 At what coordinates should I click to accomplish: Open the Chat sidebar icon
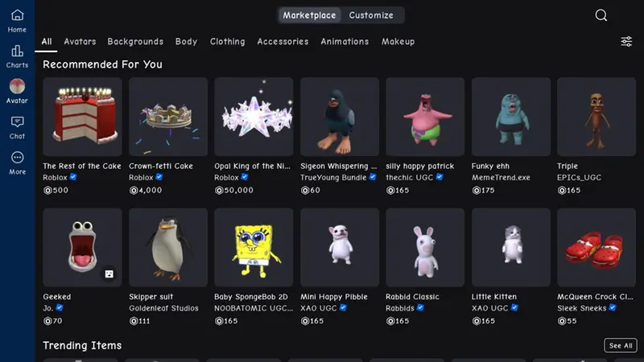point(17,128)
